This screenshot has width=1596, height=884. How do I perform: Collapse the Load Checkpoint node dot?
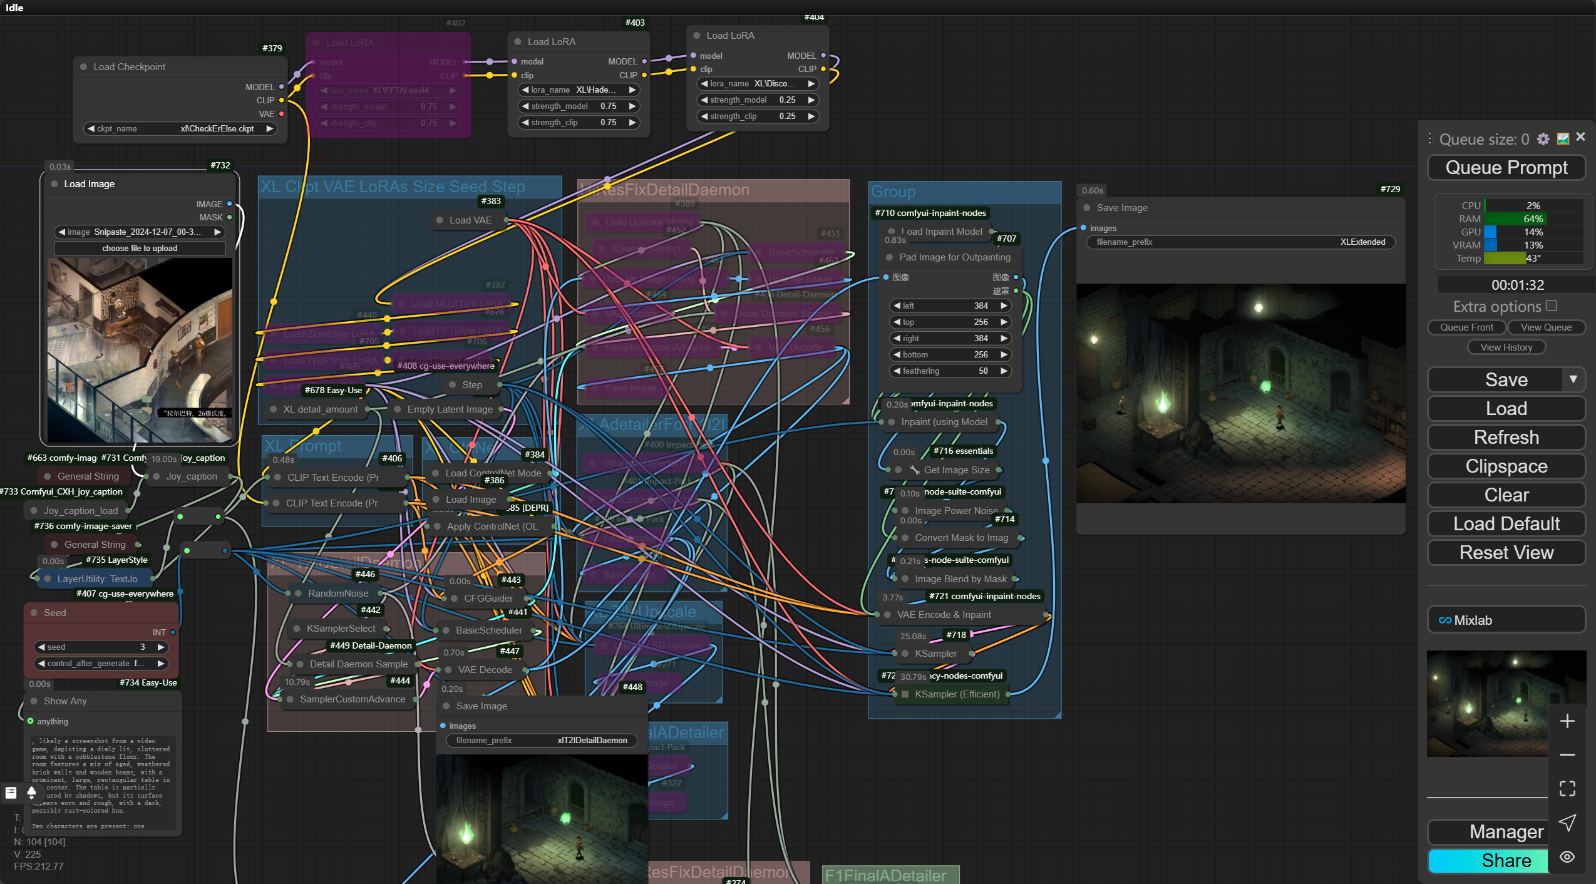83,66
